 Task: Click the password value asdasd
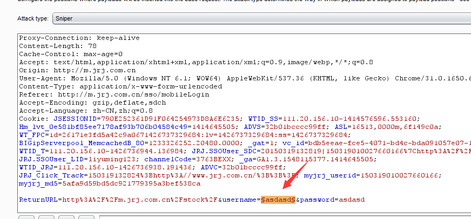pos(352,200)
